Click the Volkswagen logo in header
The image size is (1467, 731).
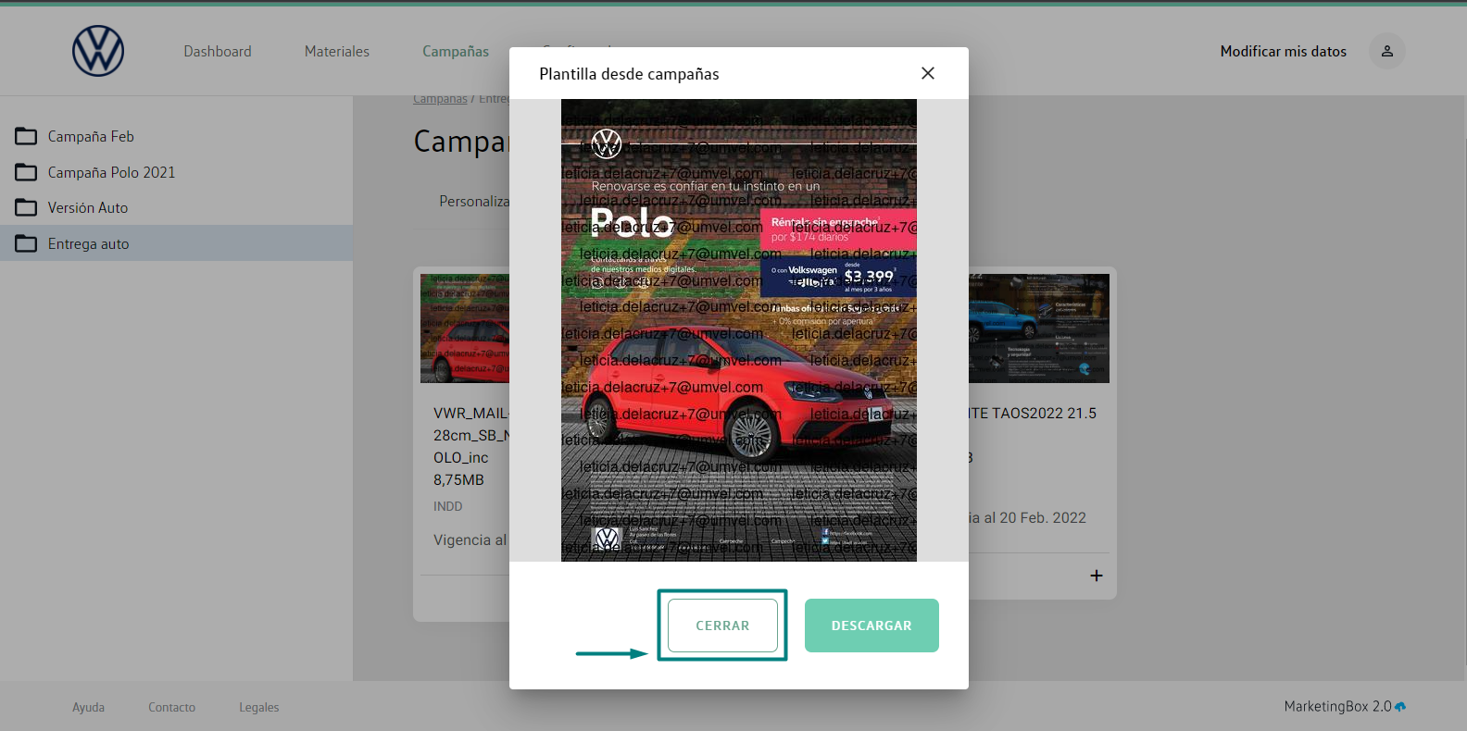pyautogui.click(x=98, y=51)
